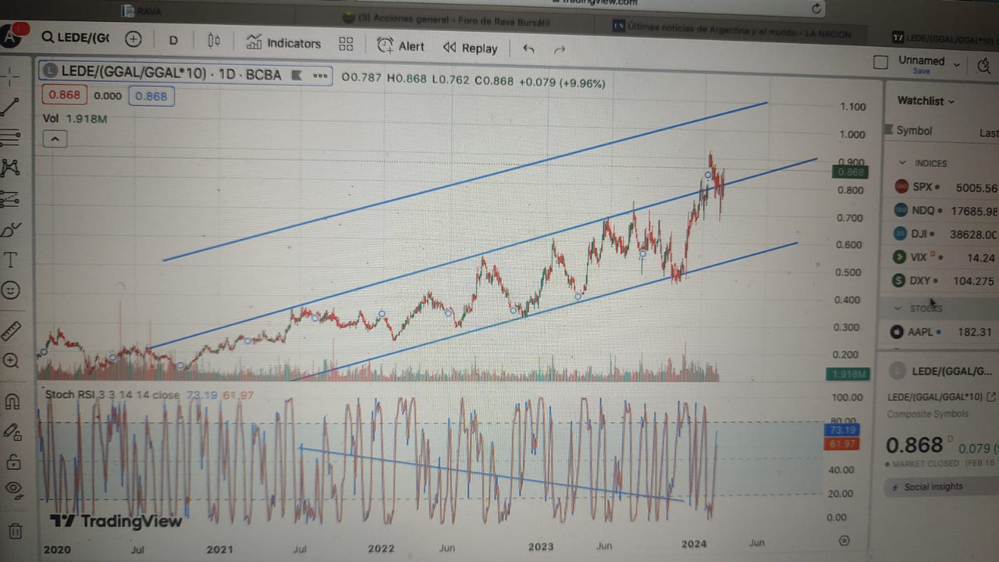
Task: Open the emoji icons tool
Action: [10, 290]
